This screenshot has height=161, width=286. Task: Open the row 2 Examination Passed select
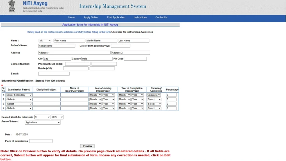[x=18, y=99]
